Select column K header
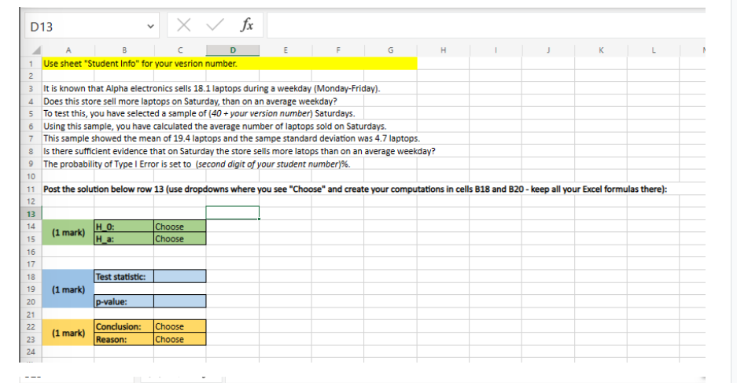 (x=601, y=50)
